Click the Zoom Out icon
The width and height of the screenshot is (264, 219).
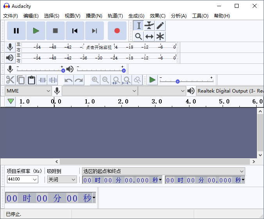click(x=105, y=80)
